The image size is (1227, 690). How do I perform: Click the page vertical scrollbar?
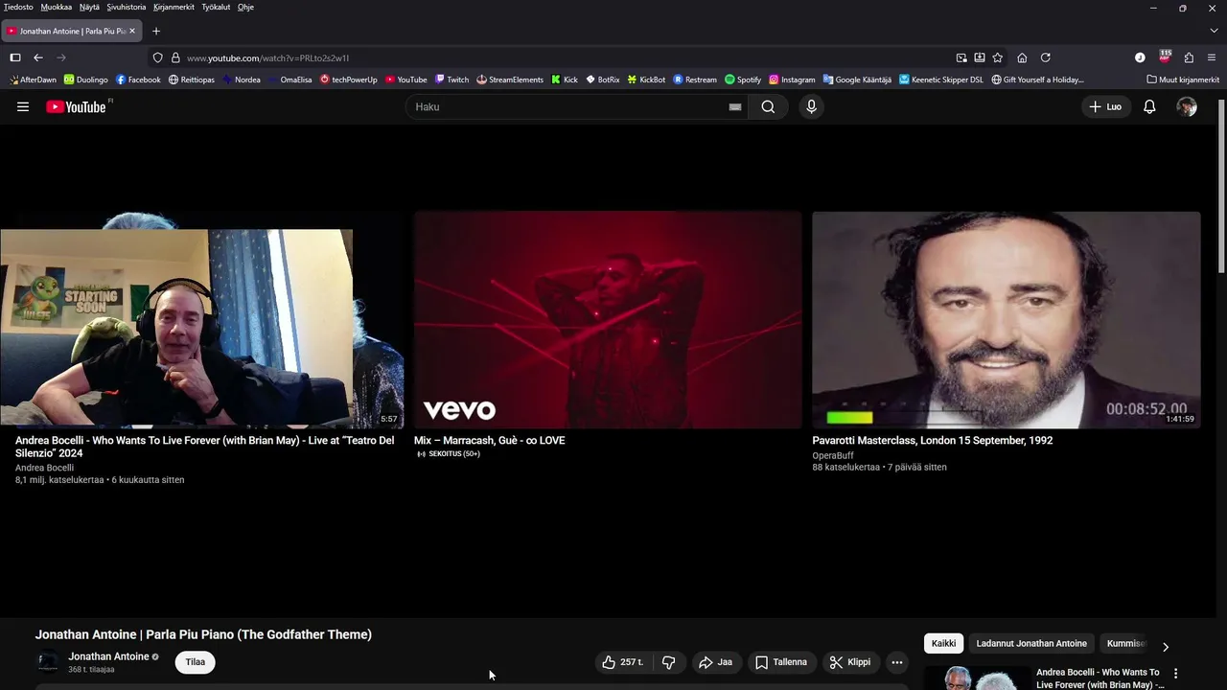(x=1221, y=187)
